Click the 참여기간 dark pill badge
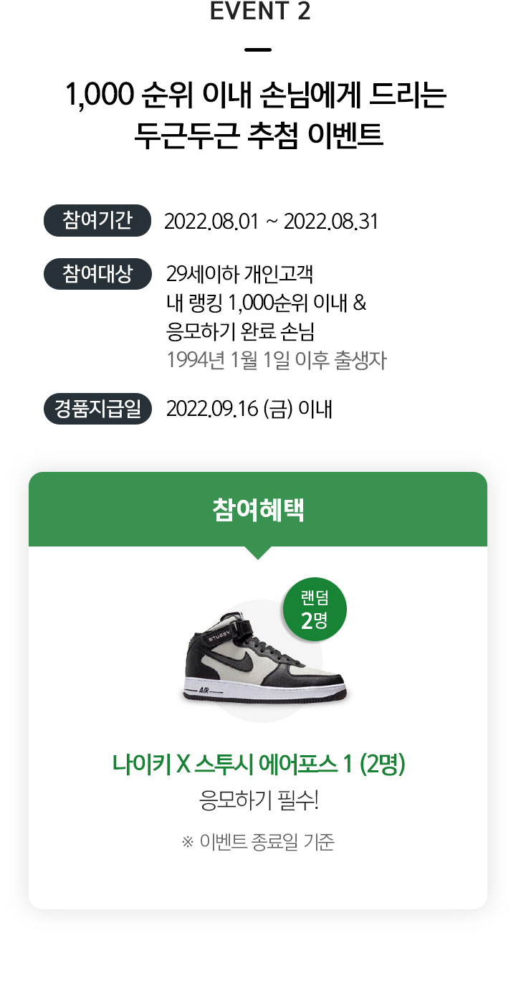The width and height of the screenshot is (516, 1004). coord(97,220)
